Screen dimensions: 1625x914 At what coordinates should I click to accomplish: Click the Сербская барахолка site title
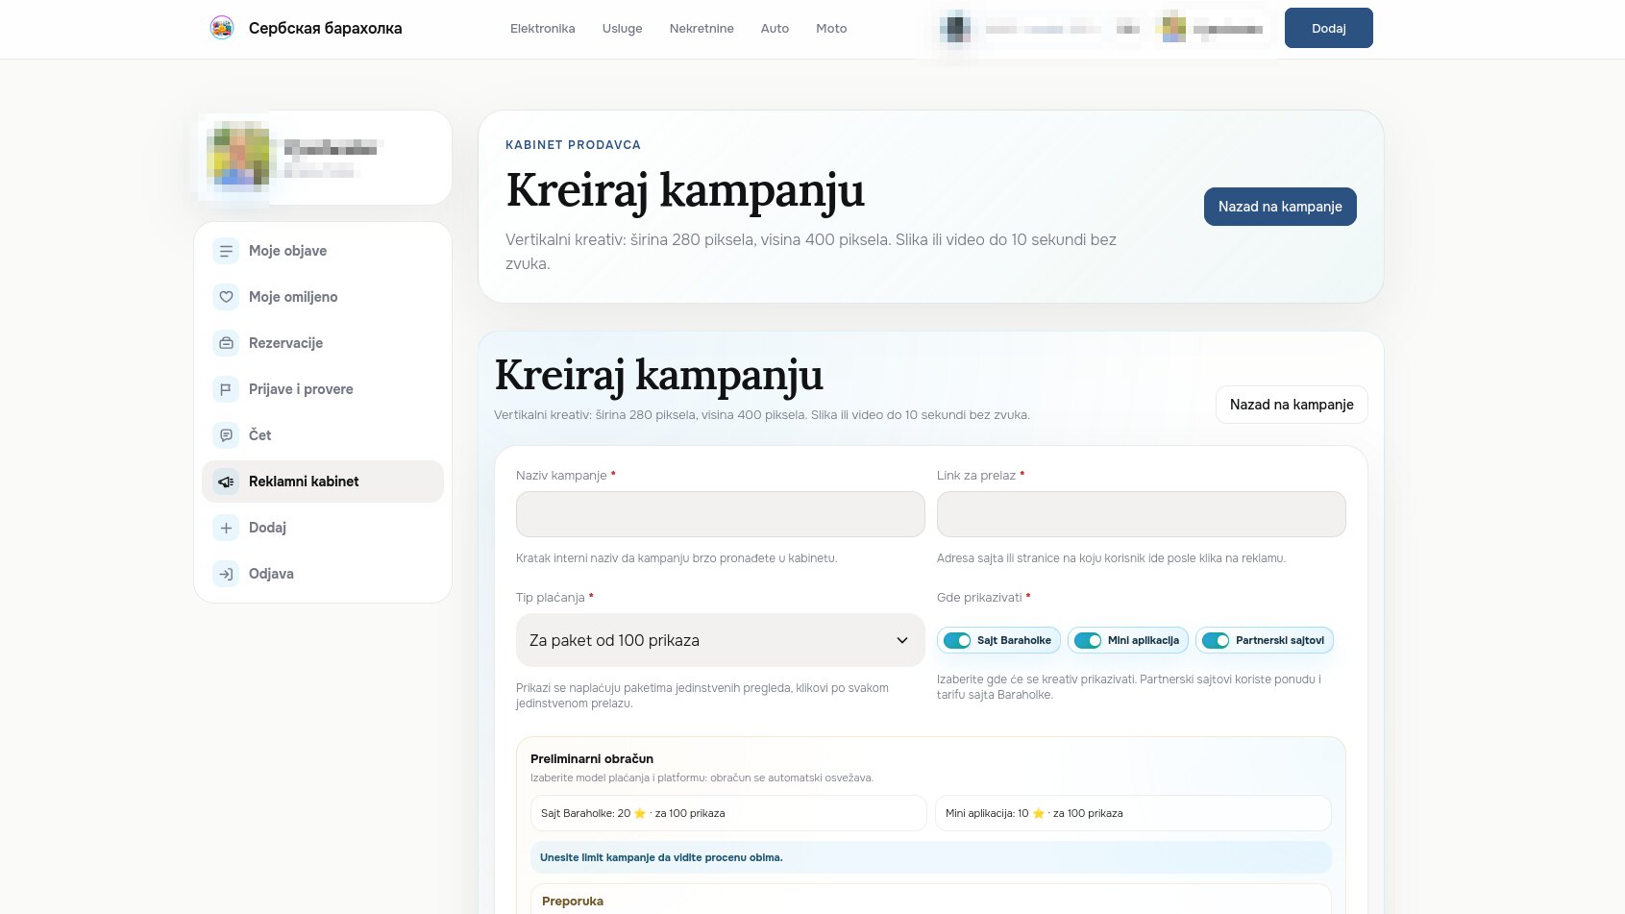coord(326,28)
